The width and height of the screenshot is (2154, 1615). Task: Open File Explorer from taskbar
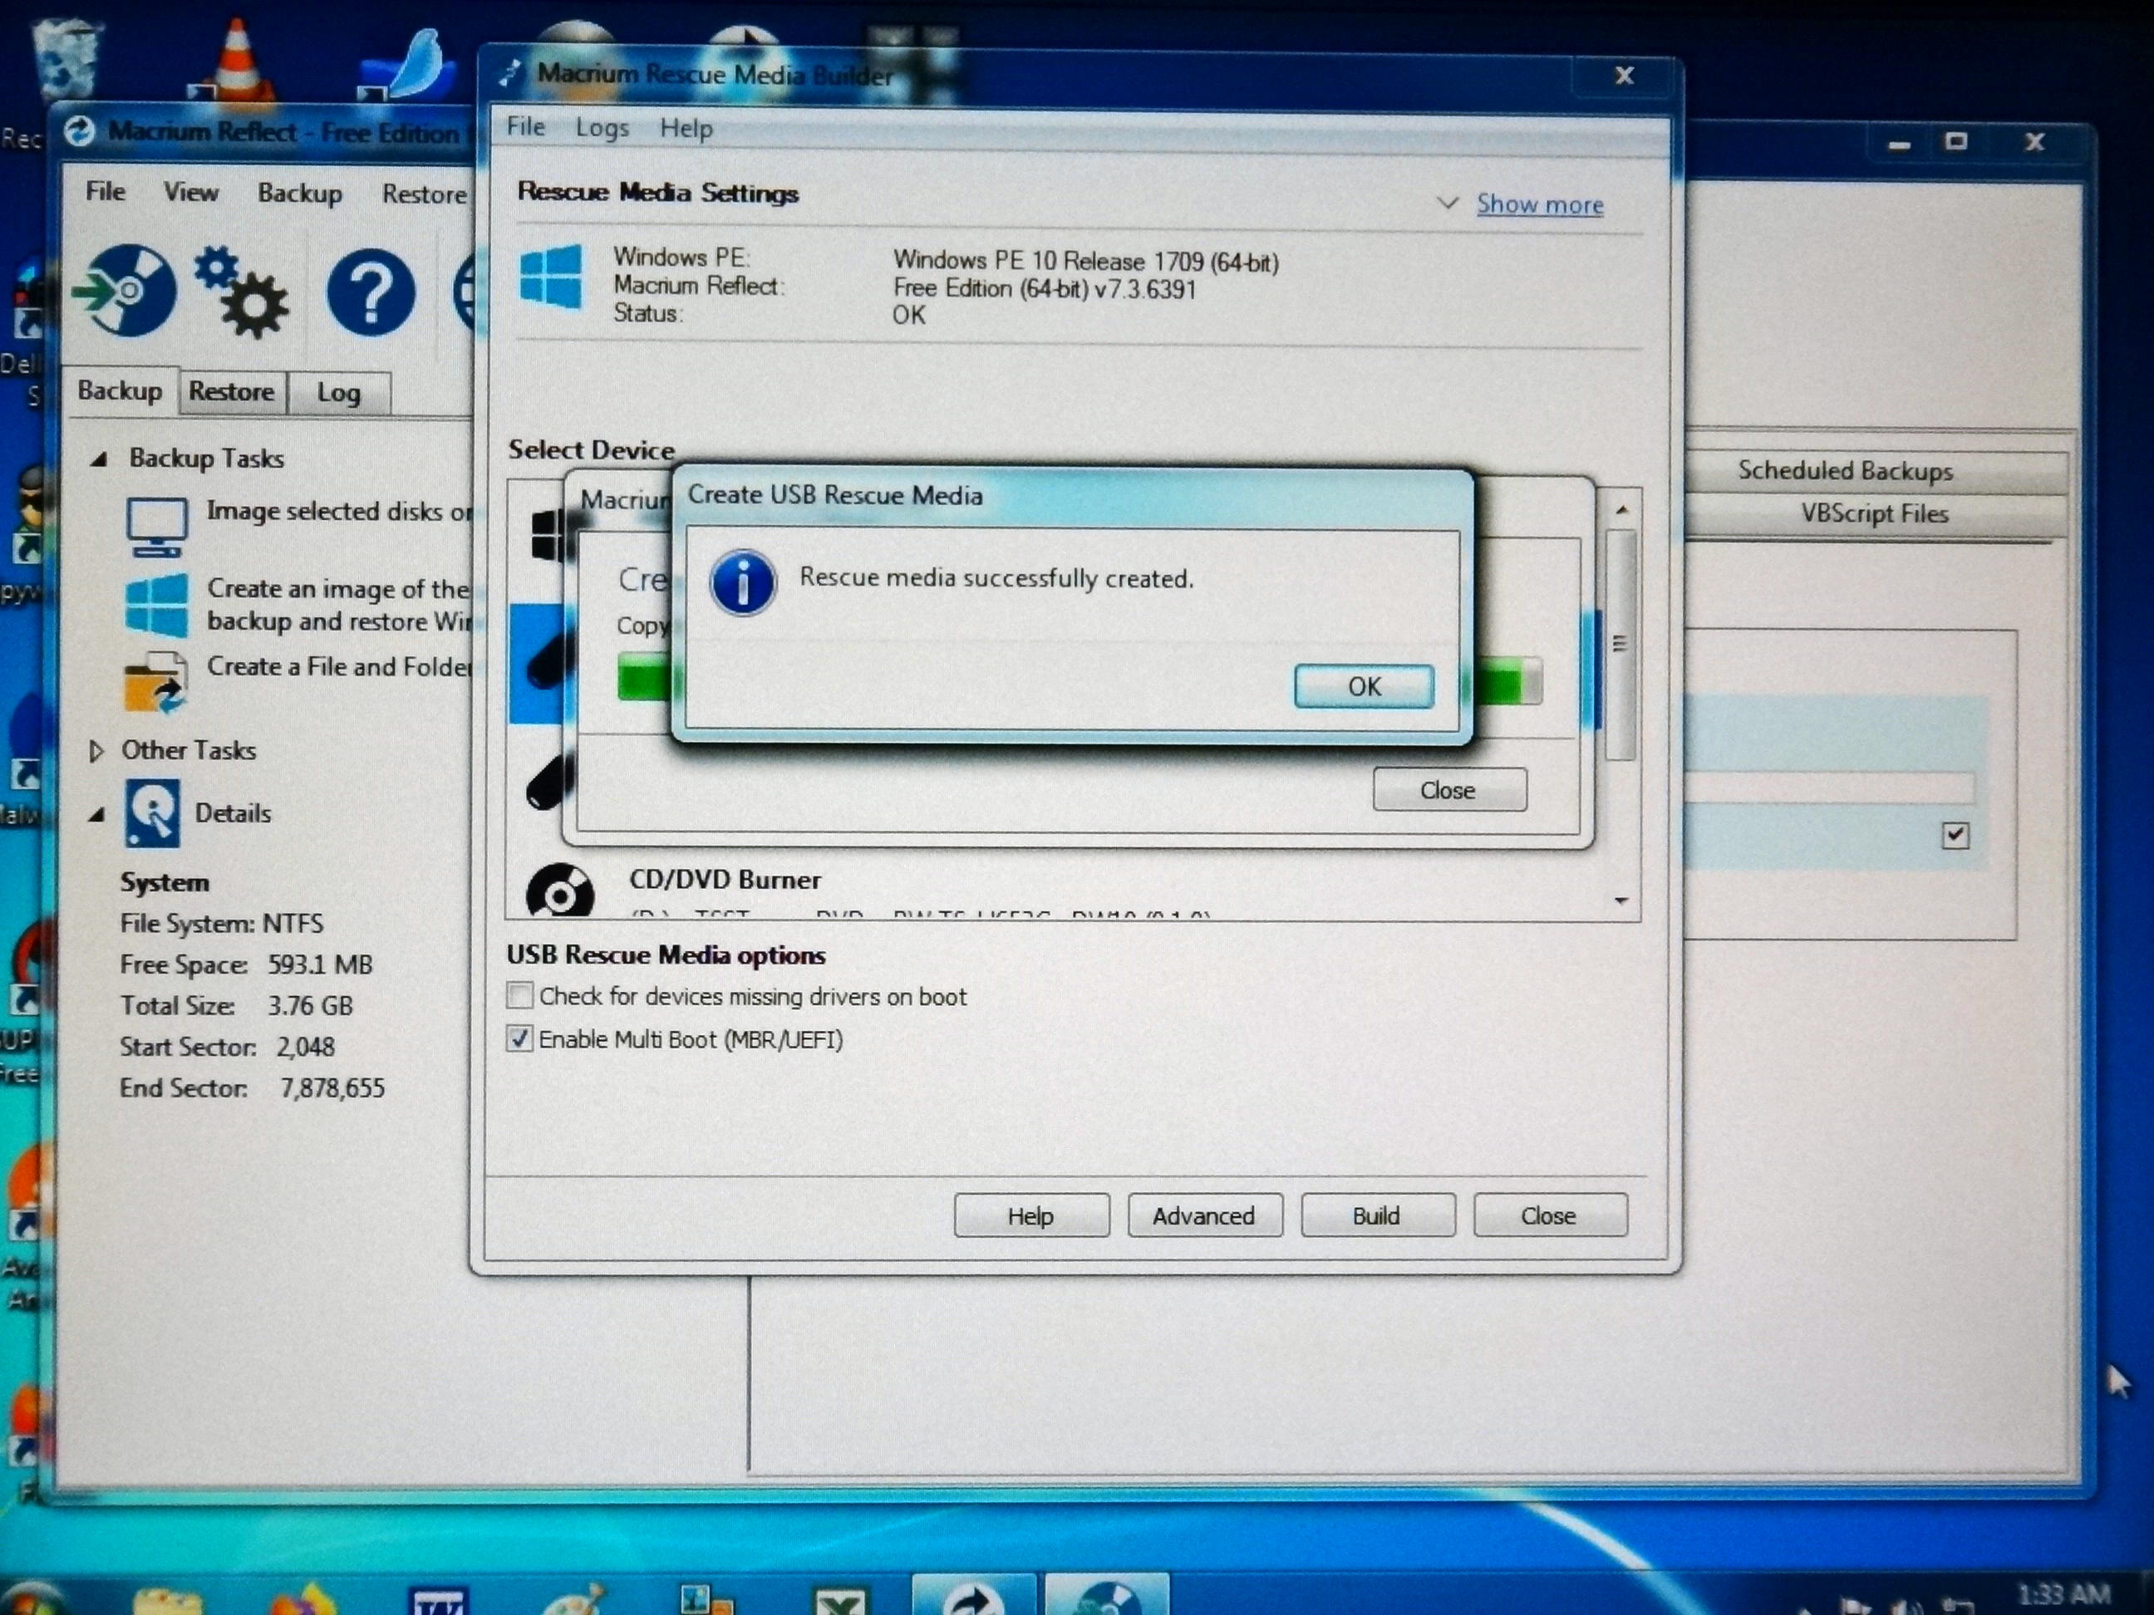[168, 1600]
